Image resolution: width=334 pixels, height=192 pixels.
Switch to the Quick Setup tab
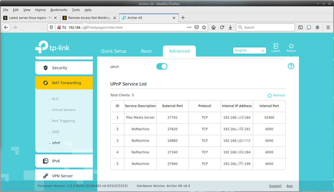[114, 51]
